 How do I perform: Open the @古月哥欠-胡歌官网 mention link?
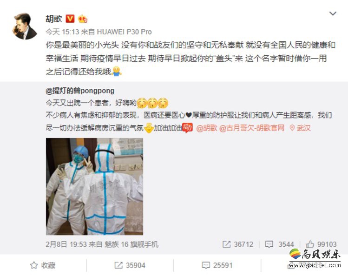pyautogui.click(x=252, y=128)
